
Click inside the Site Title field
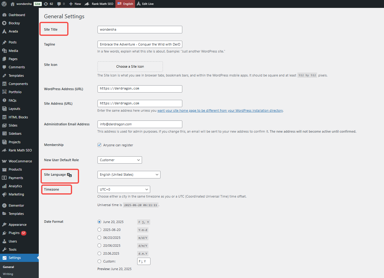coord(140,29)
